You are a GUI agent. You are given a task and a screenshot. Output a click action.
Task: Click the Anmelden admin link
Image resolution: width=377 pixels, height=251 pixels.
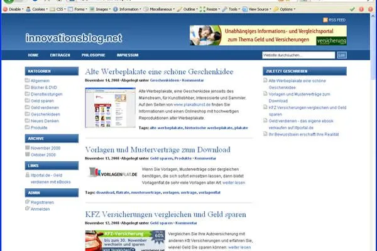point(40,209)
